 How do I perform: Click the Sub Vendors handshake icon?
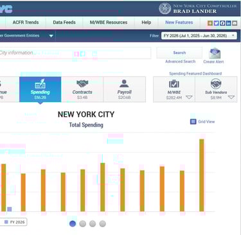click(x=216, y=83)
